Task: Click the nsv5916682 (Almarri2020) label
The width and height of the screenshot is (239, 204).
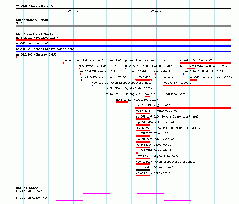Action: (155, 139)
